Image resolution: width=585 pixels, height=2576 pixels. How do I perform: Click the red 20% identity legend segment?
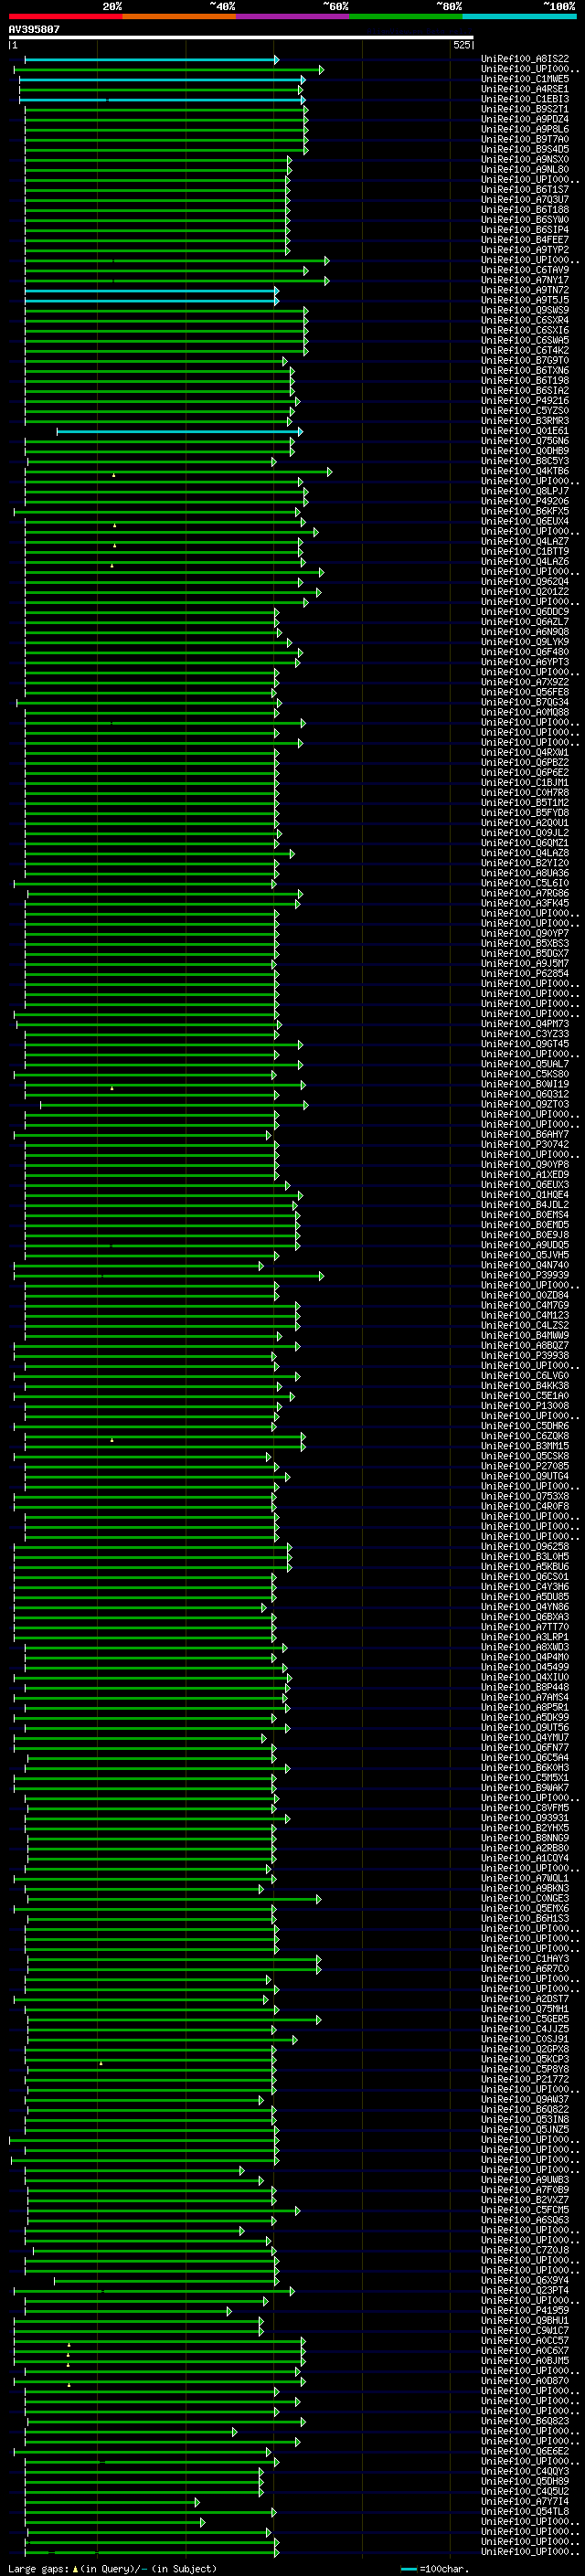click(65, 16)
